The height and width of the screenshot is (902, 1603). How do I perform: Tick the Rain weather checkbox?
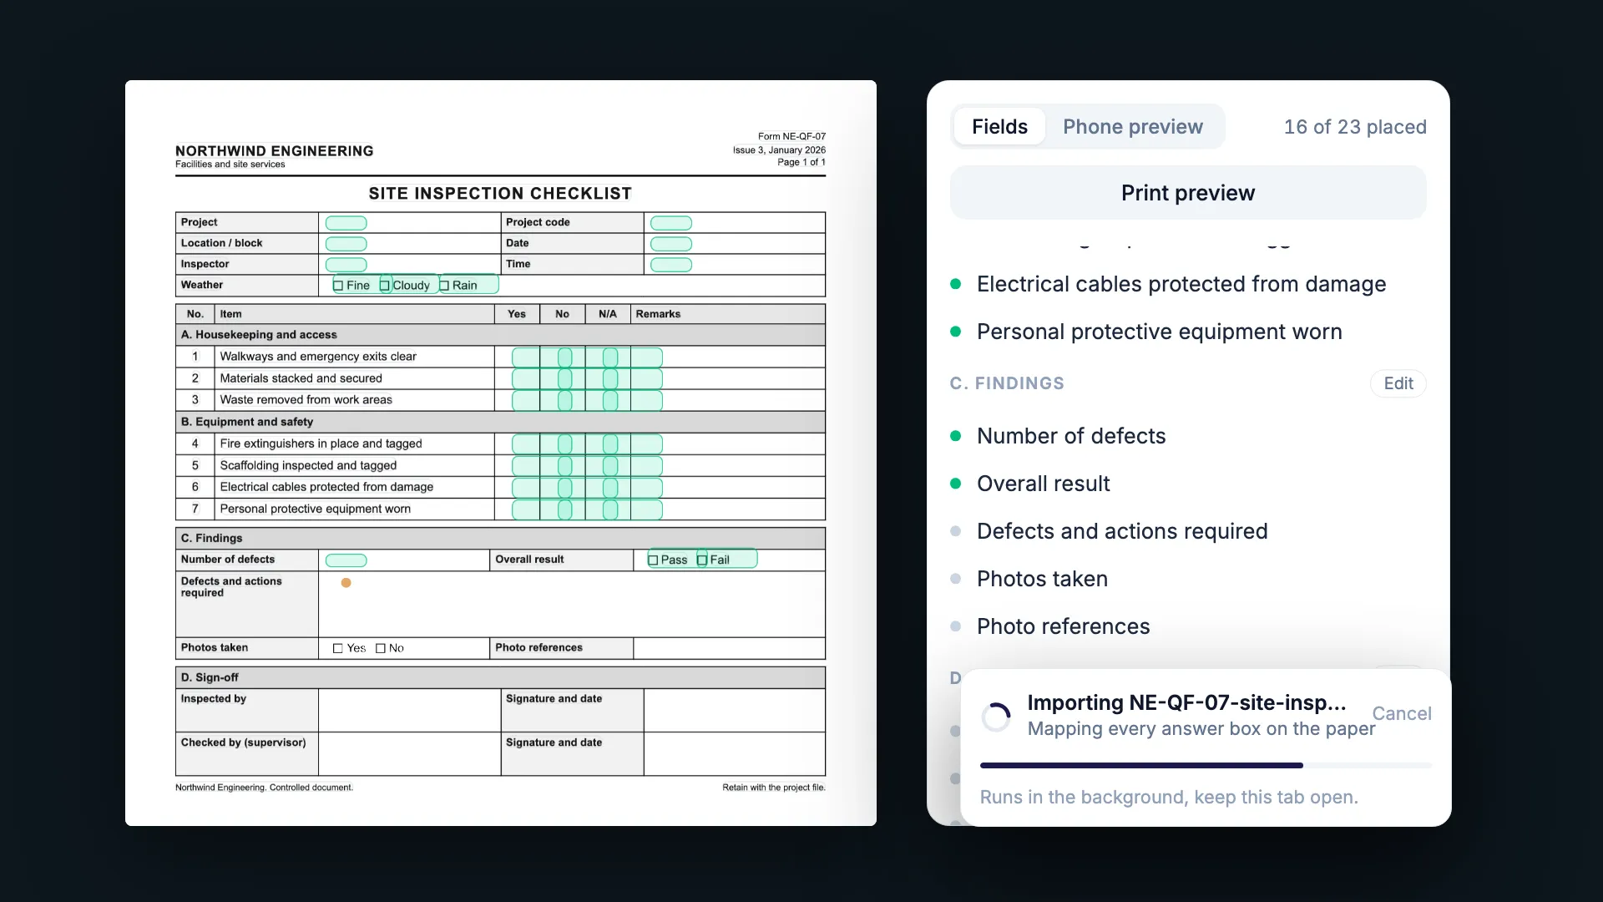tap(444, 286)
